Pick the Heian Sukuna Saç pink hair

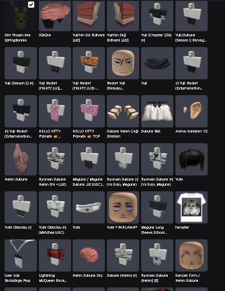(88, 255)
